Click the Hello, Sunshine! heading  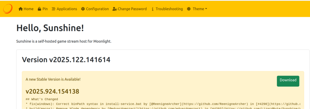50,28
